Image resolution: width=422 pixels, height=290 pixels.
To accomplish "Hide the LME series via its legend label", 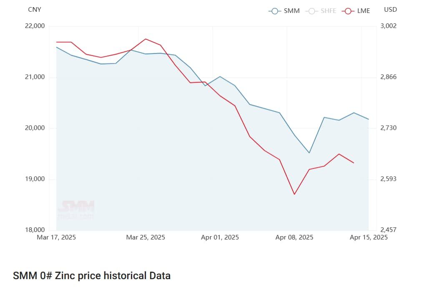I will [x=363, y=11].
